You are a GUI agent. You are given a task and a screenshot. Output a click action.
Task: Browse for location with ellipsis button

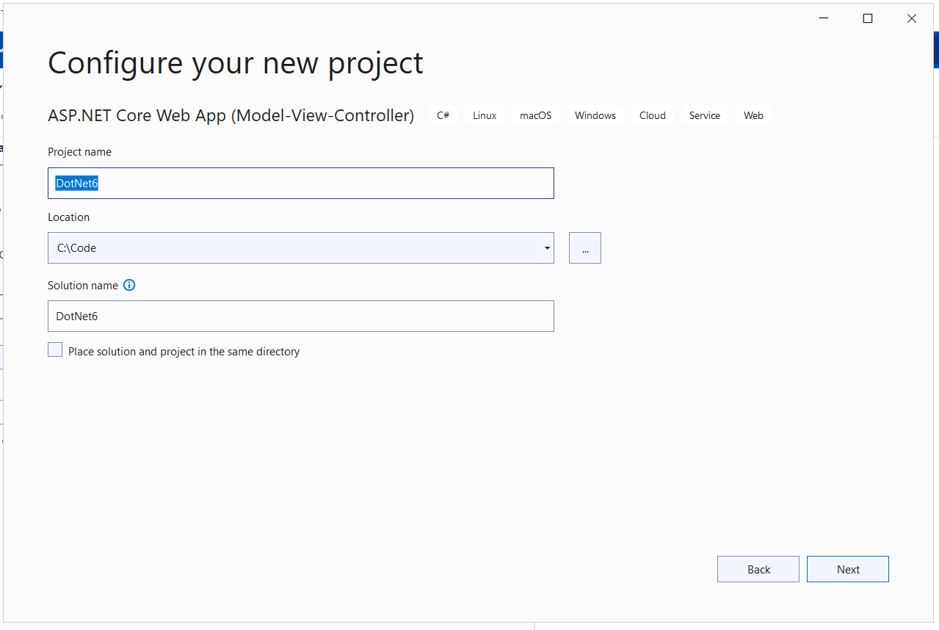[x=585, y=248]
